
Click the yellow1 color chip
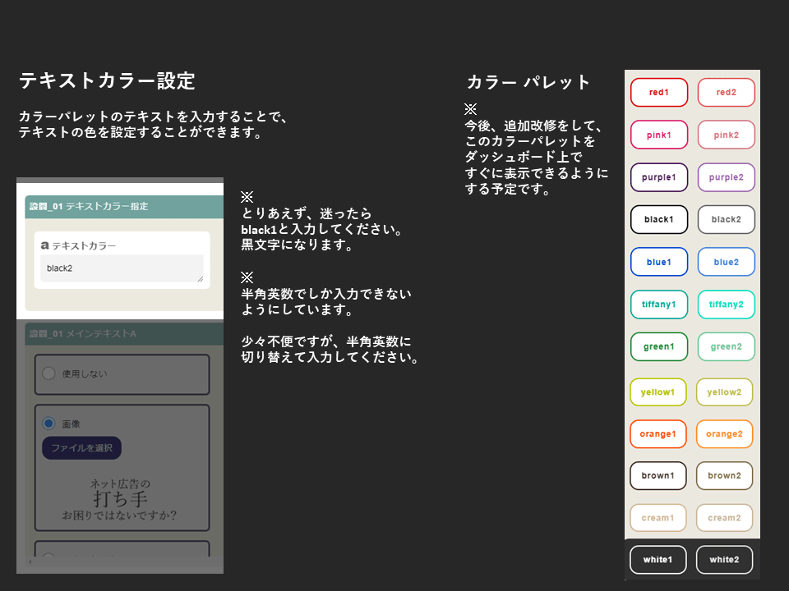657,392
